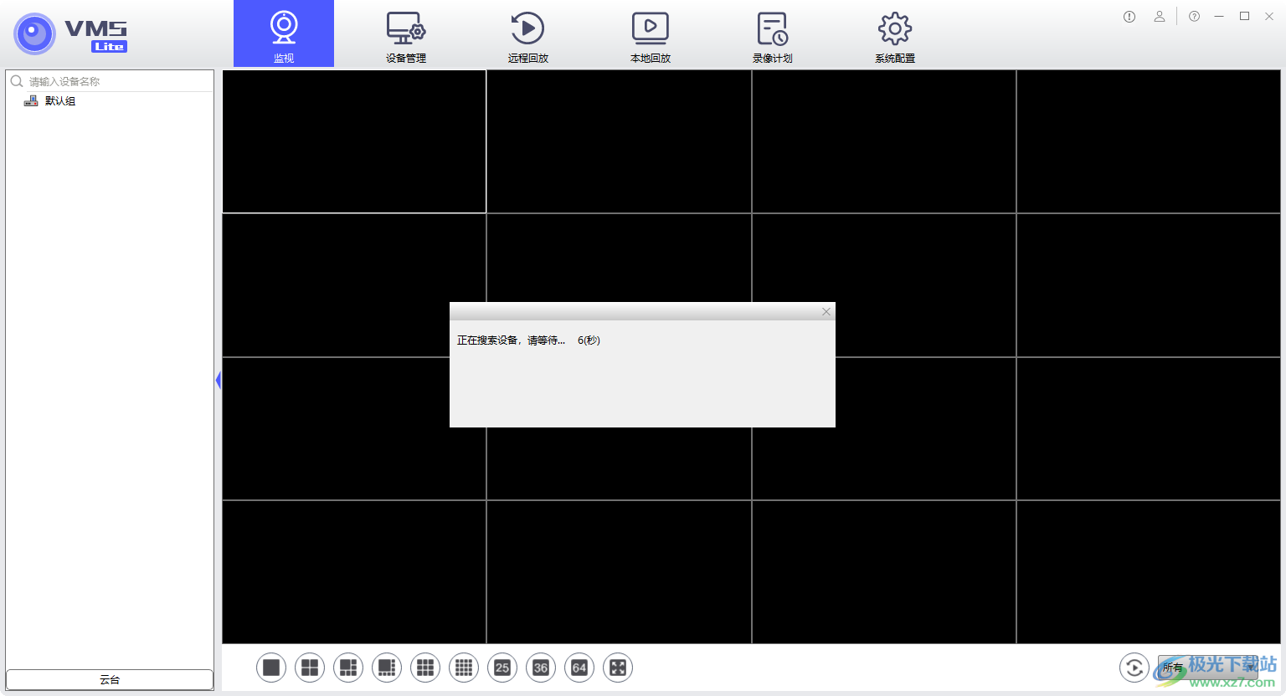Focus the device name search field
The width and height of the screenshot is (1286, 696).
pos(117,81)
